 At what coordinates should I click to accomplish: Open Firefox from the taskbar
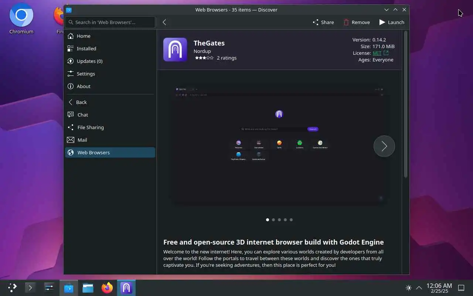[107, 287]
